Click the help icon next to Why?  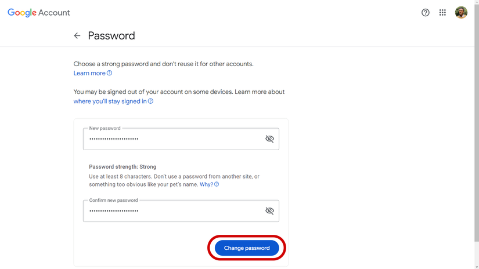point(217,184)
